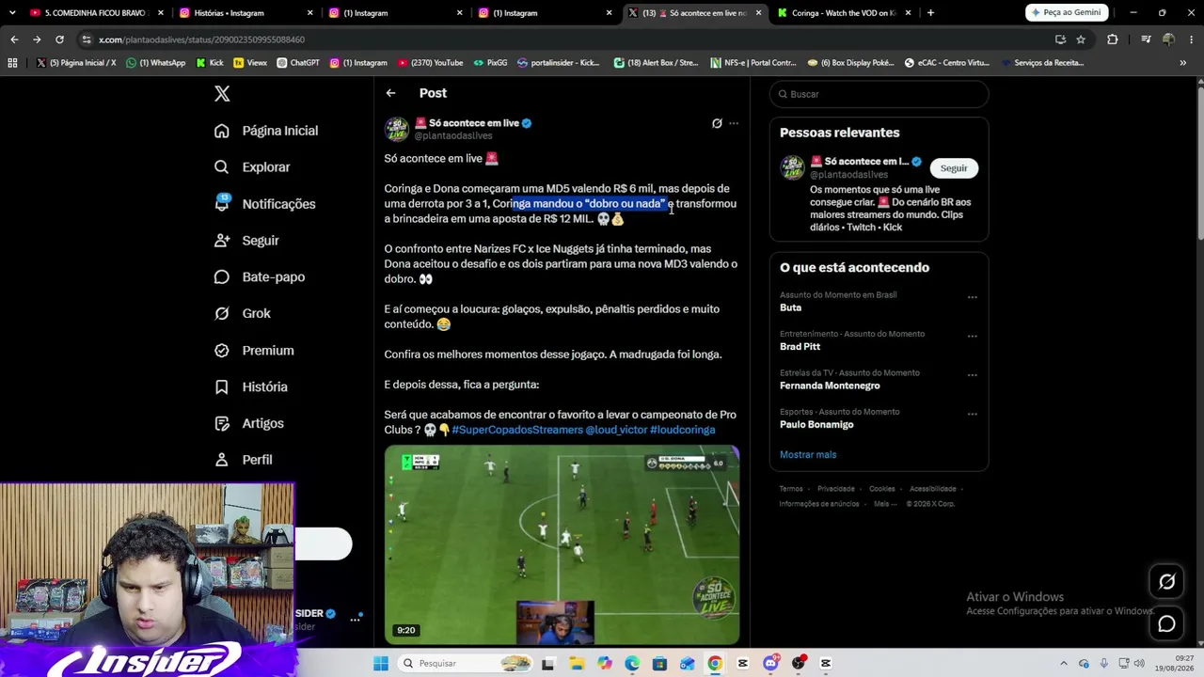Open Premium in the sidebar

254,351
